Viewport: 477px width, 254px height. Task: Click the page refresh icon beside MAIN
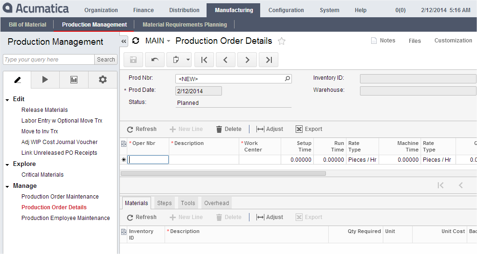[x=136, y=41]
